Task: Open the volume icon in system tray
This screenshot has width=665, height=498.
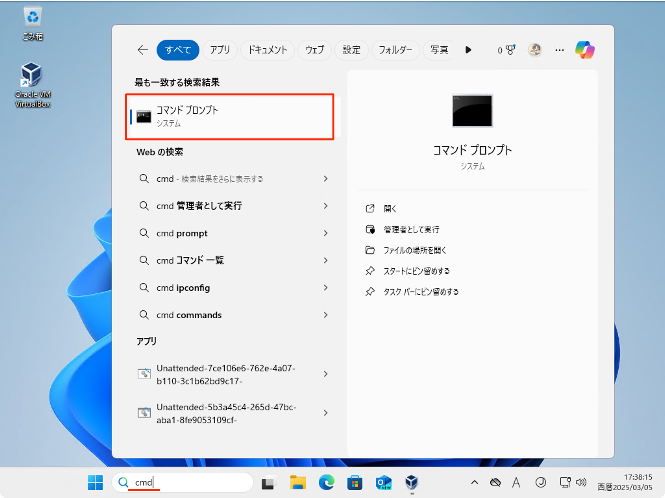Action: point(582,483)
